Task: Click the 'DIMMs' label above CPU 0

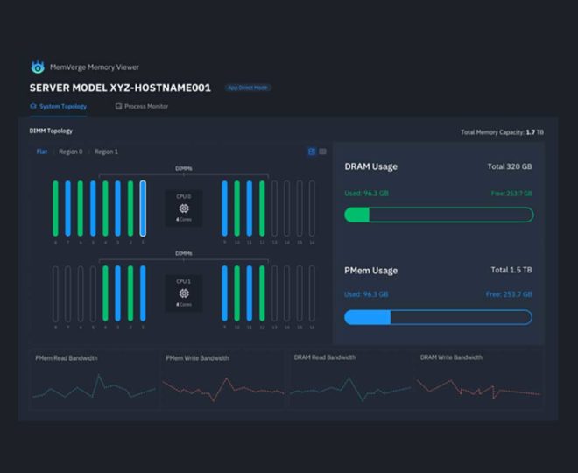Action: click(184, 168)
